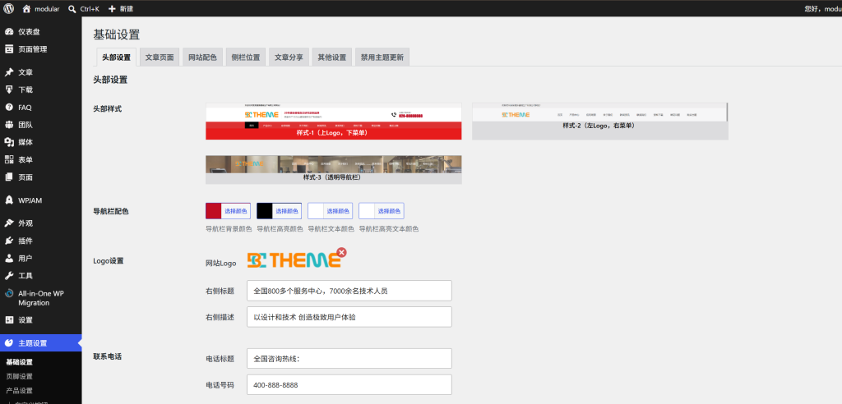Click the THEME website logo image
This screenshot has height=404, width=842.
(x=294, y=260)
